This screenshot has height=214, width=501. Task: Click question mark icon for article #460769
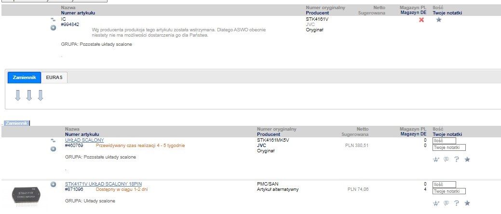(x=456, y=160)
